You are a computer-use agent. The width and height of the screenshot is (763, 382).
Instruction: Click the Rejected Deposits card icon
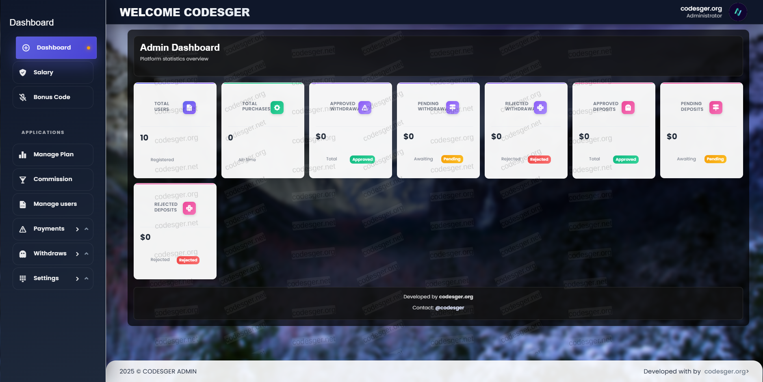pyautogui.click(x=189, y=208)
